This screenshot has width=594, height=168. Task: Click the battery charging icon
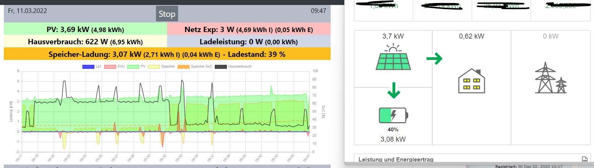(x=393, y=115)
